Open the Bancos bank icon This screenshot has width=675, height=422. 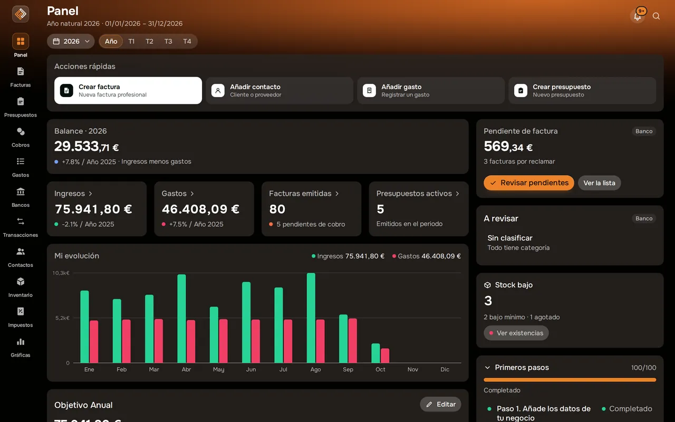coord(21,191)
